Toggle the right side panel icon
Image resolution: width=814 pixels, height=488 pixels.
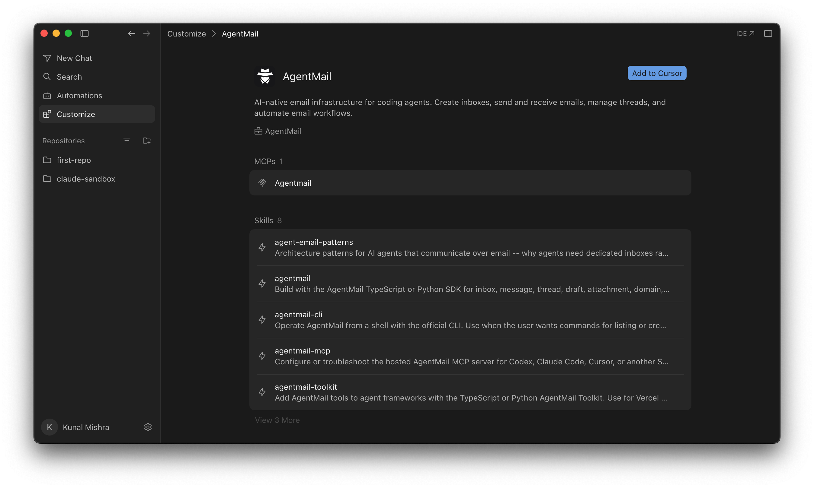click(768, 33)
